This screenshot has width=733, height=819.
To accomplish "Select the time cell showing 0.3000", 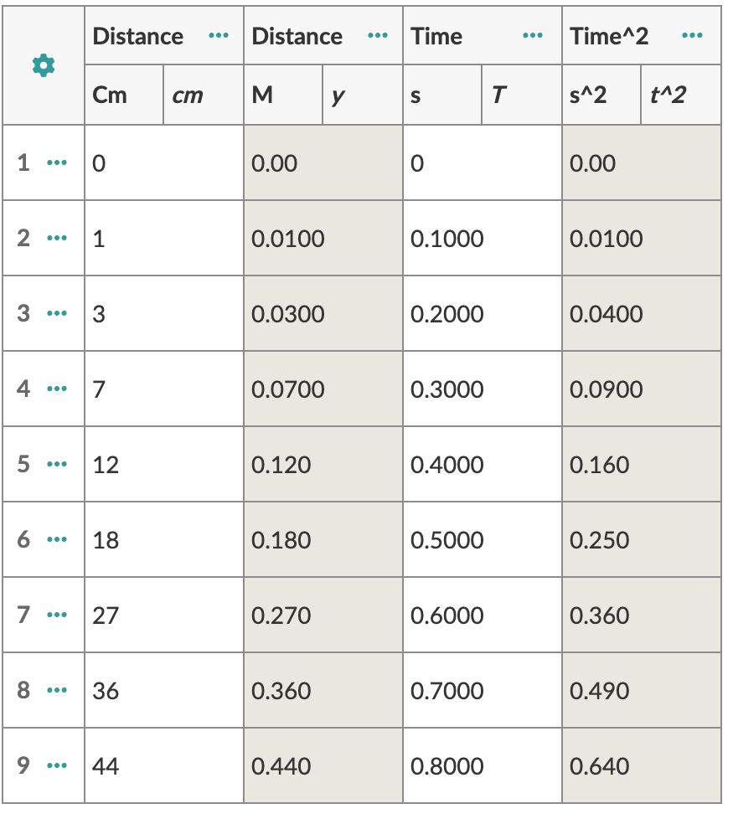I will [x=482, y=389].
